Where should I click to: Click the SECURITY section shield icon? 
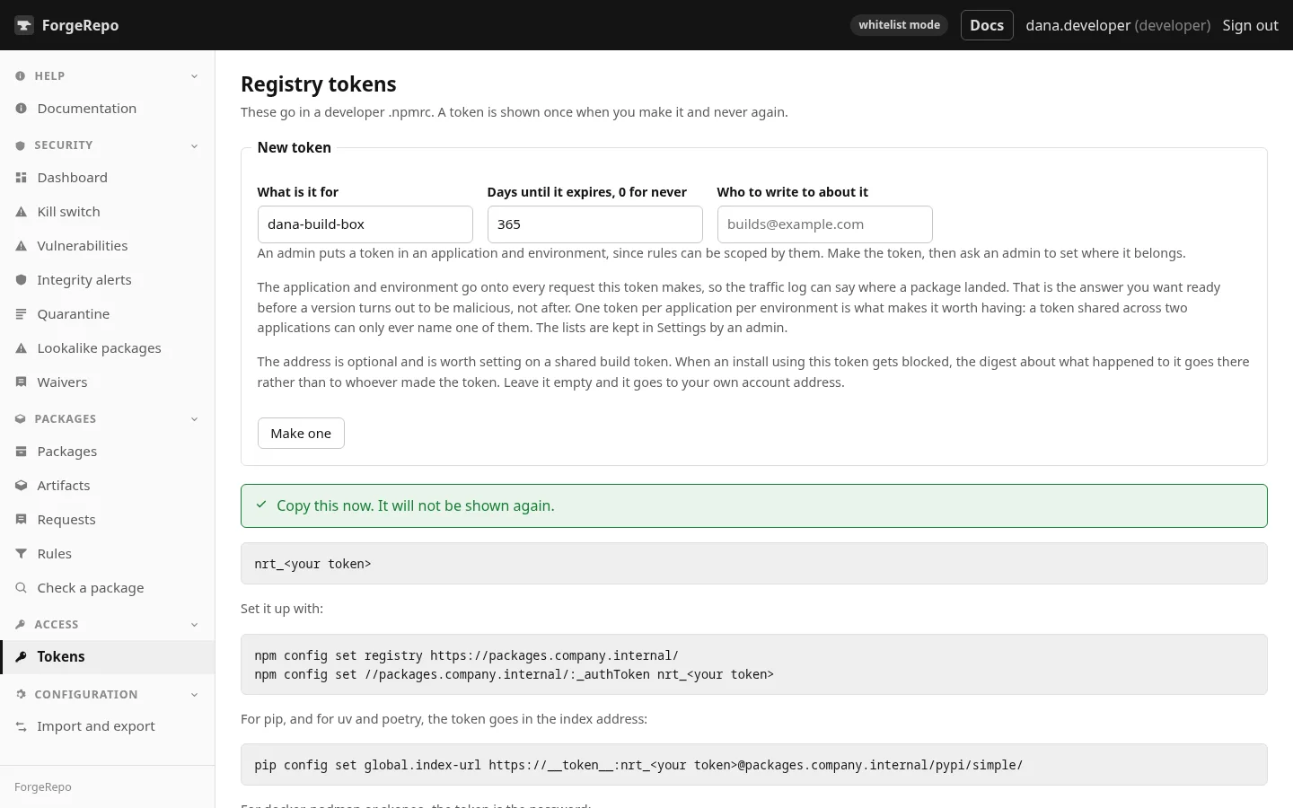coord(20,145)
